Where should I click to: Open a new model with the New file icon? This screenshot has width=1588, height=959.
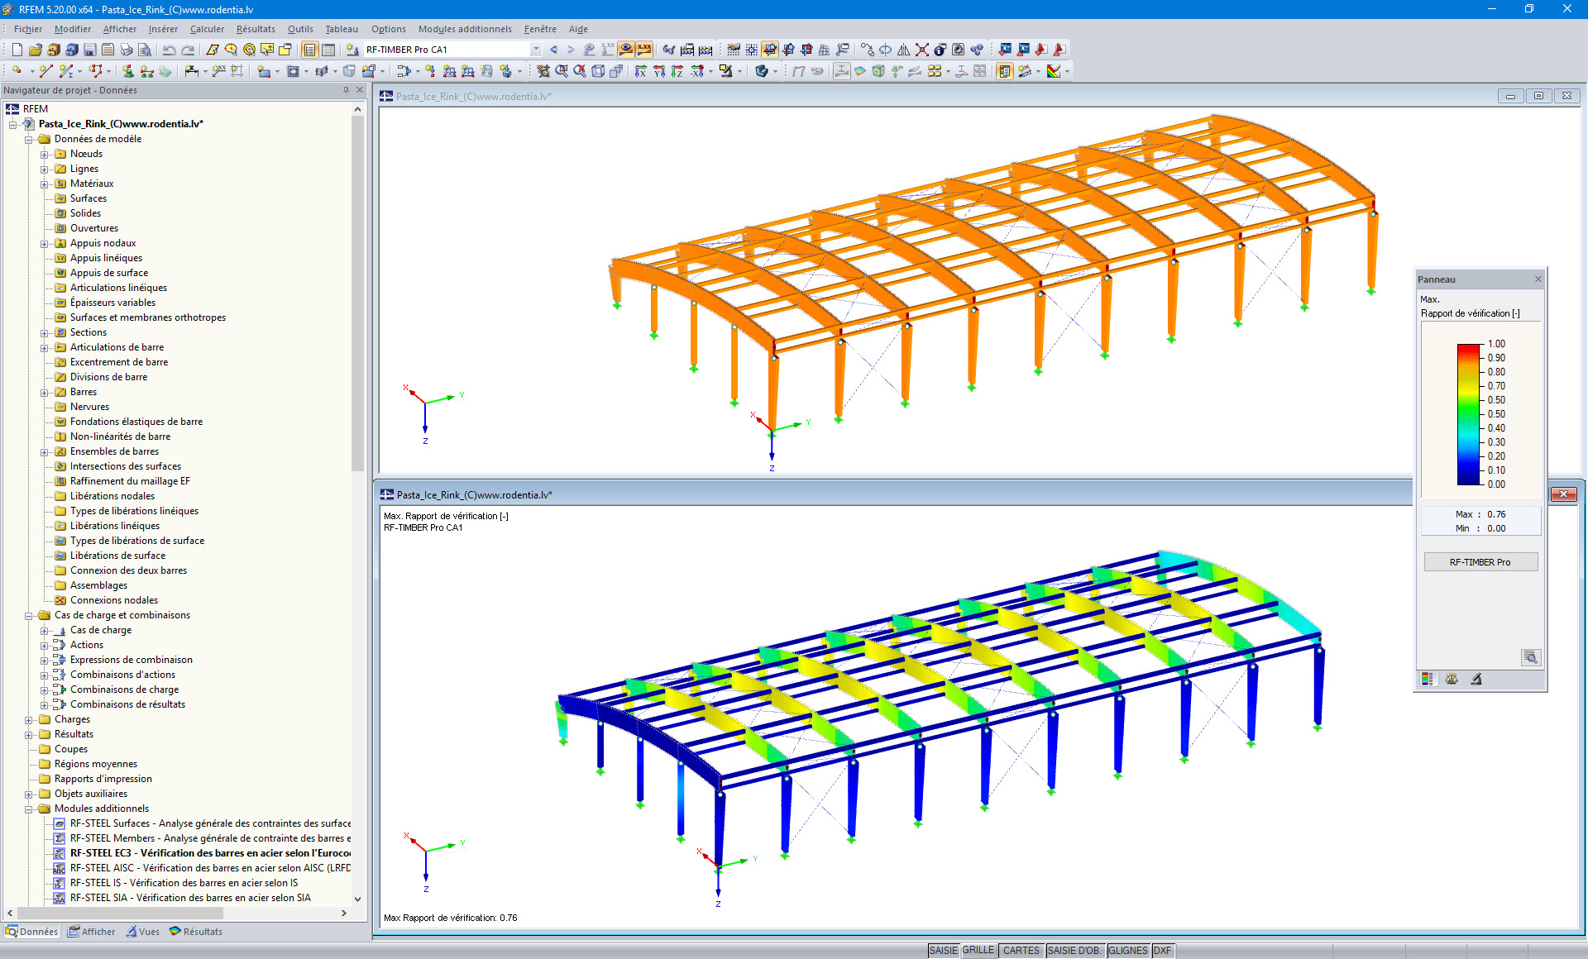pyautogui.click(x=17, y=50)
